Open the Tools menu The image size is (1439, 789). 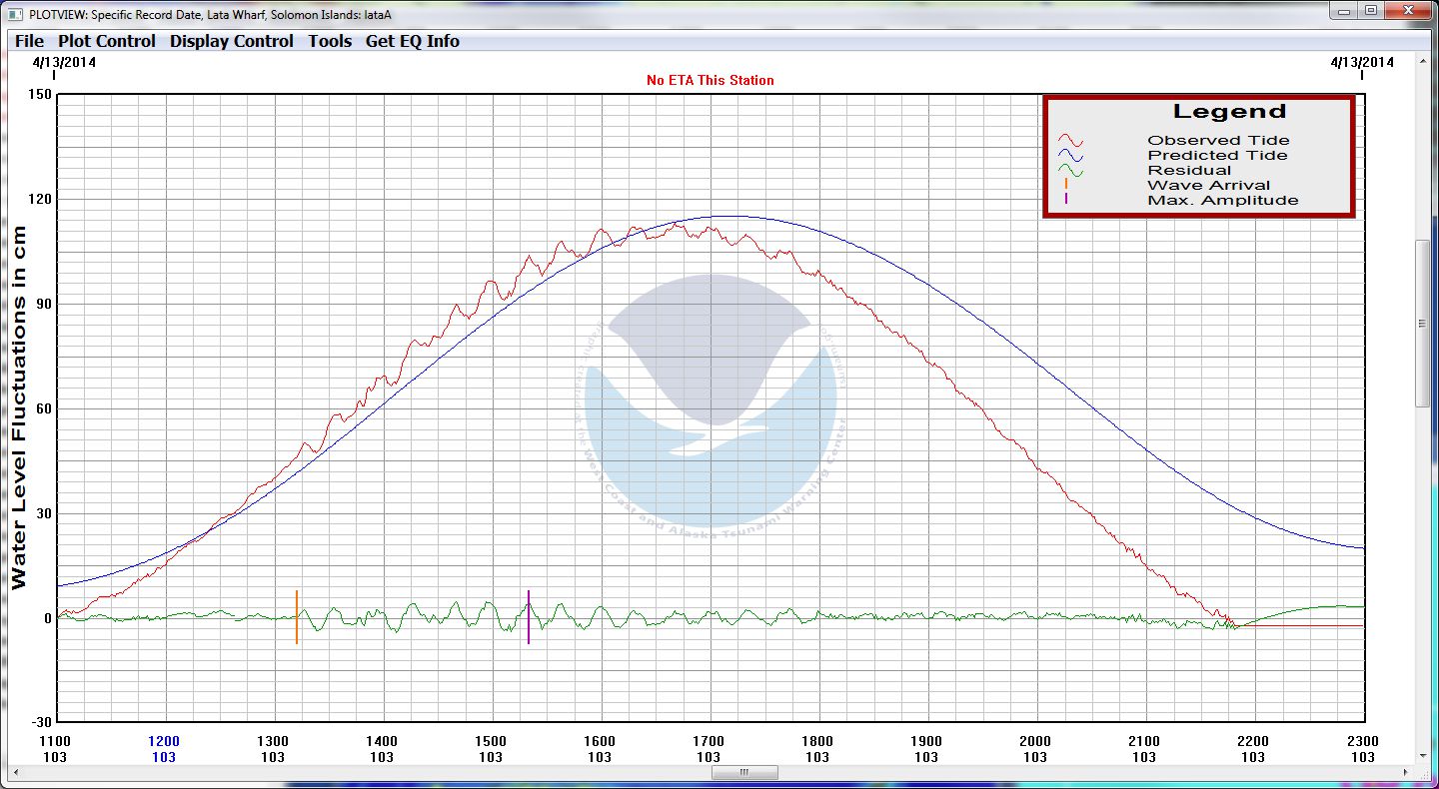tap(330, 41)
